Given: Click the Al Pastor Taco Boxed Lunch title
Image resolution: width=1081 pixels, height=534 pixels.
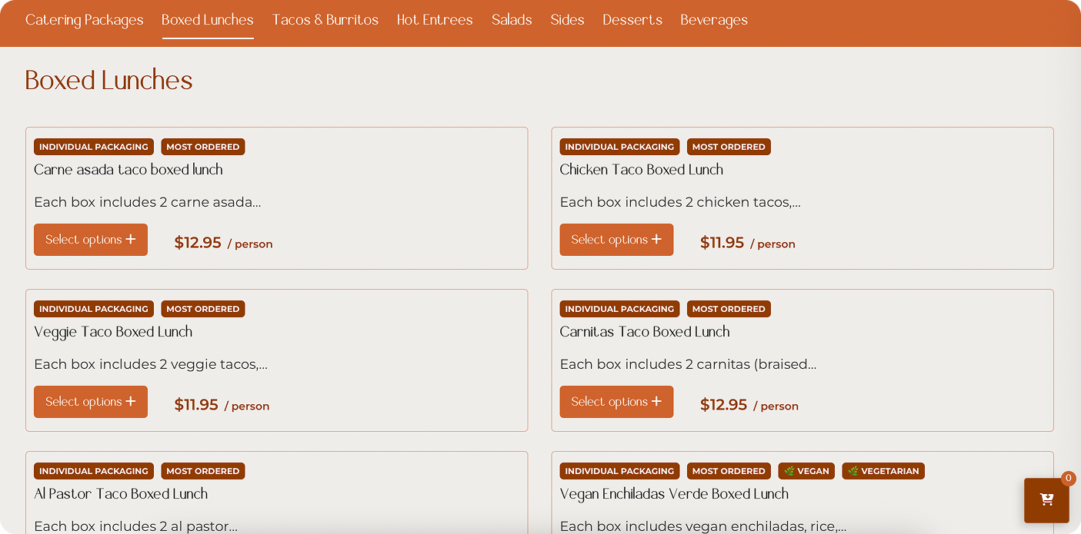Looking at the screenshot, I should pos(120,494).
